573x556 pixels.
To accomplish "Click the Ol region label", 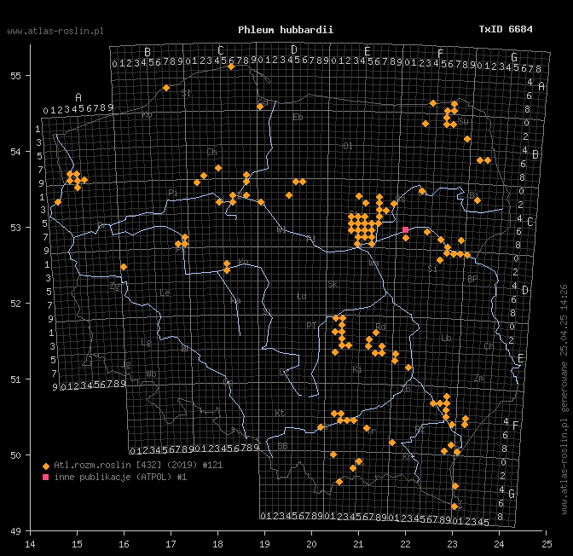I will coord(348,146).
